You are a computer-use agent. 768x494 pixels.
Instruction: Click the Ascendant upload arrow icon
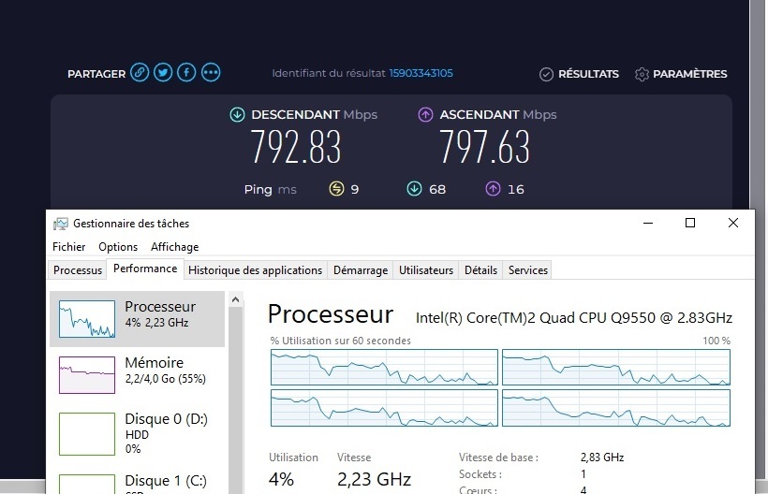click(x=425, y=115)
